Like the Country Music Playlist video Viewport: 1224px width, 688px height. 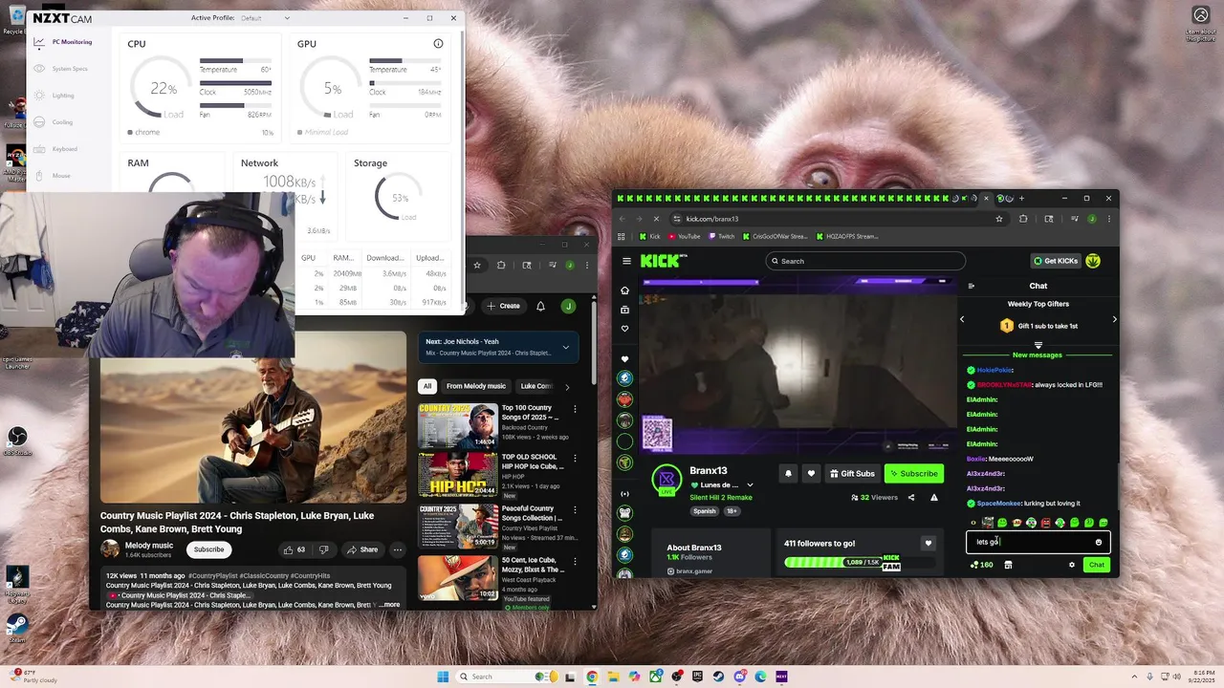point(295,549)
